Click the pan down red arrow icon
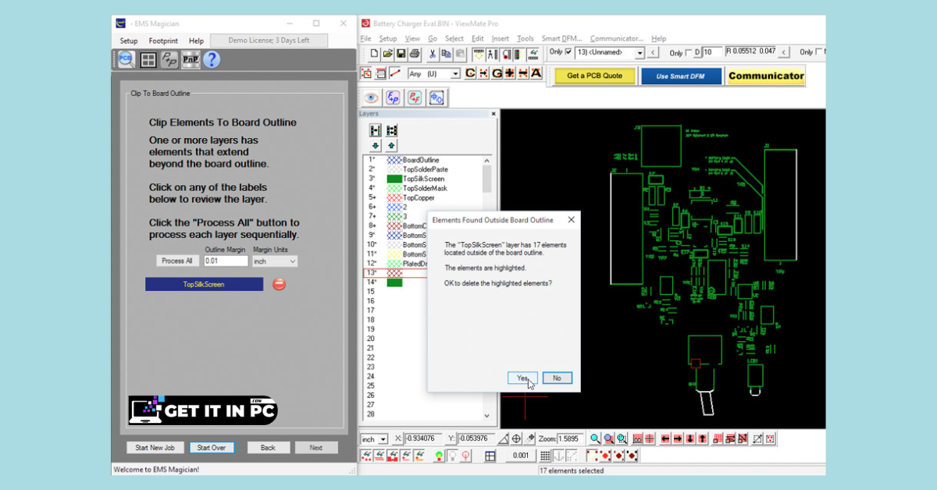 pyautogui.click(x=690, y=439)
